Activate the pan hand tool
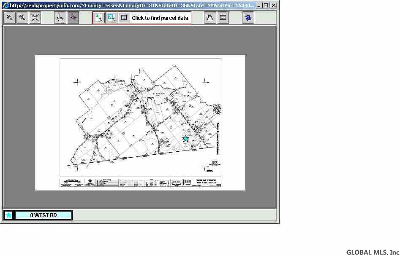The width and height of the screenshot is (400, 255). 60,18
